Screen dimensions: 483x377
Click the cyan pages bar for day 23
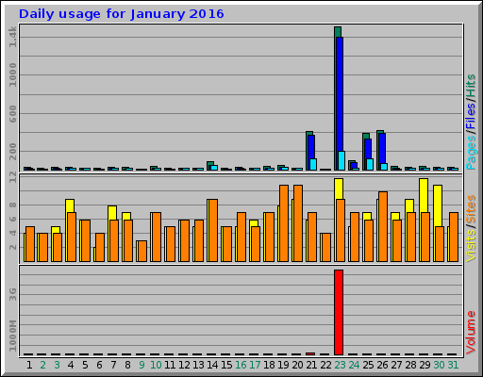[x=341, y=161]
